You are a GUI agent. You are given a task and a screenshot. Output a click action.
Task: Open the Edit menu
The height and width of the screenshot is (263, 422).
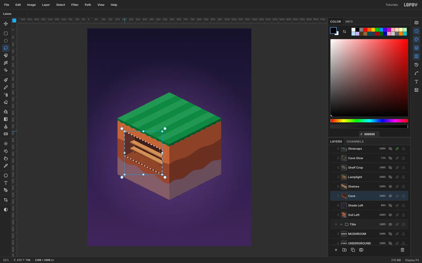18,5
